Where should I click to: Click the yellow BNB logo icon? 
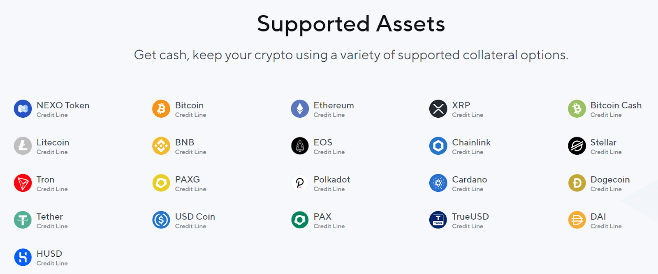point(161,146)
